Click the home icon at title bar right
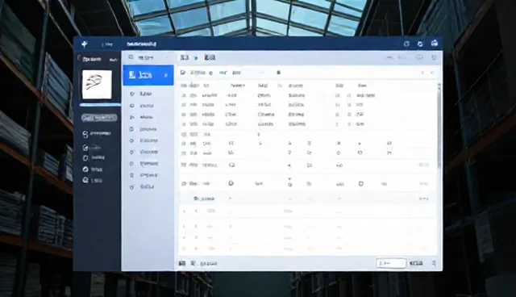 pos(435,43)
